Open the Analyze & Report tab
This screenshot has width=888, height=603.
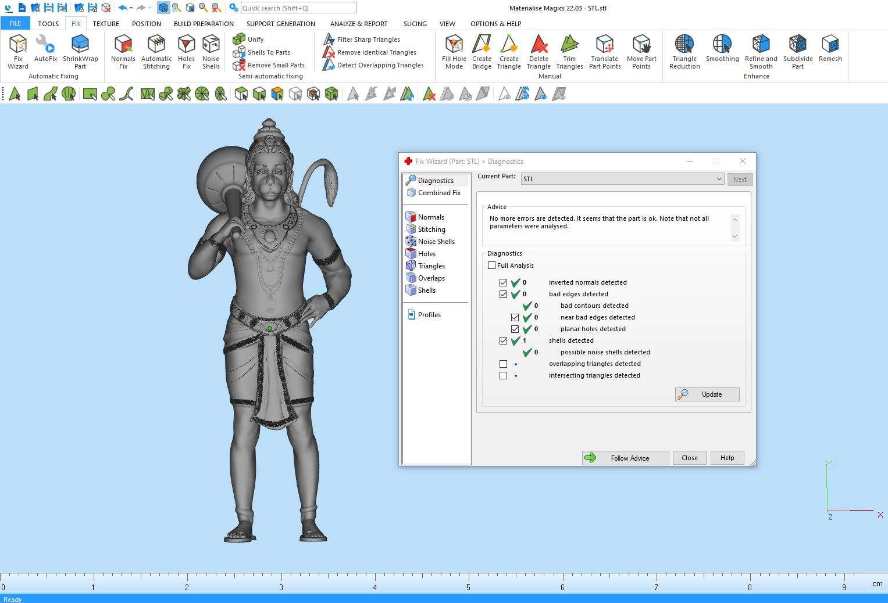coord(359,24)
